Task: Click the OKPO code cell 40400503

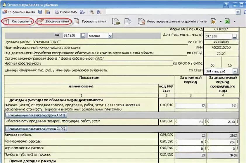Action: [221, 42]
